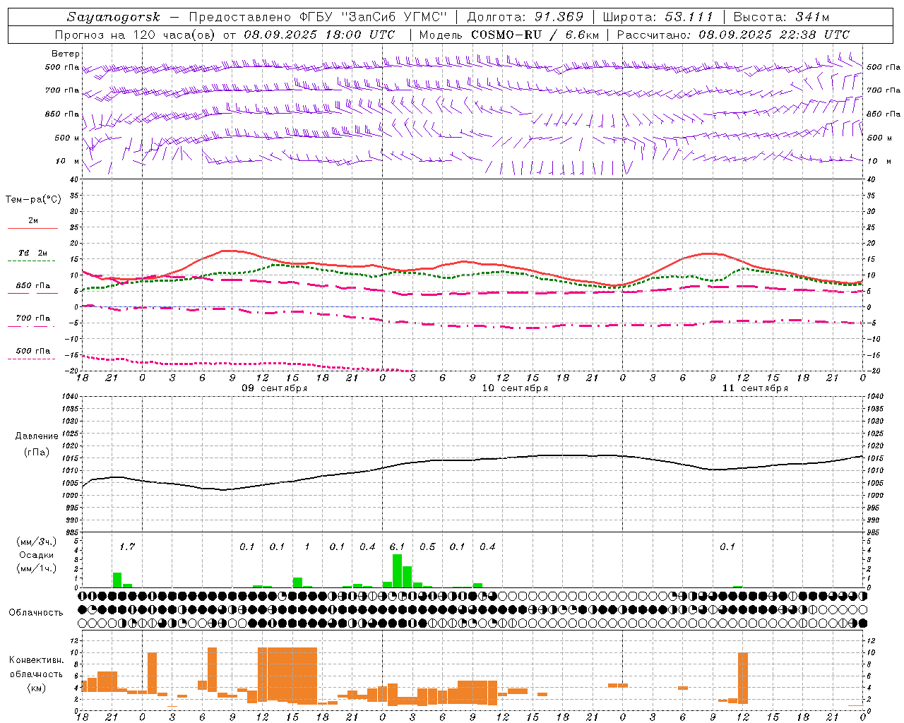Click the 'Ветер' wind panel label
904x723 pixels.
tap(66, 54)
